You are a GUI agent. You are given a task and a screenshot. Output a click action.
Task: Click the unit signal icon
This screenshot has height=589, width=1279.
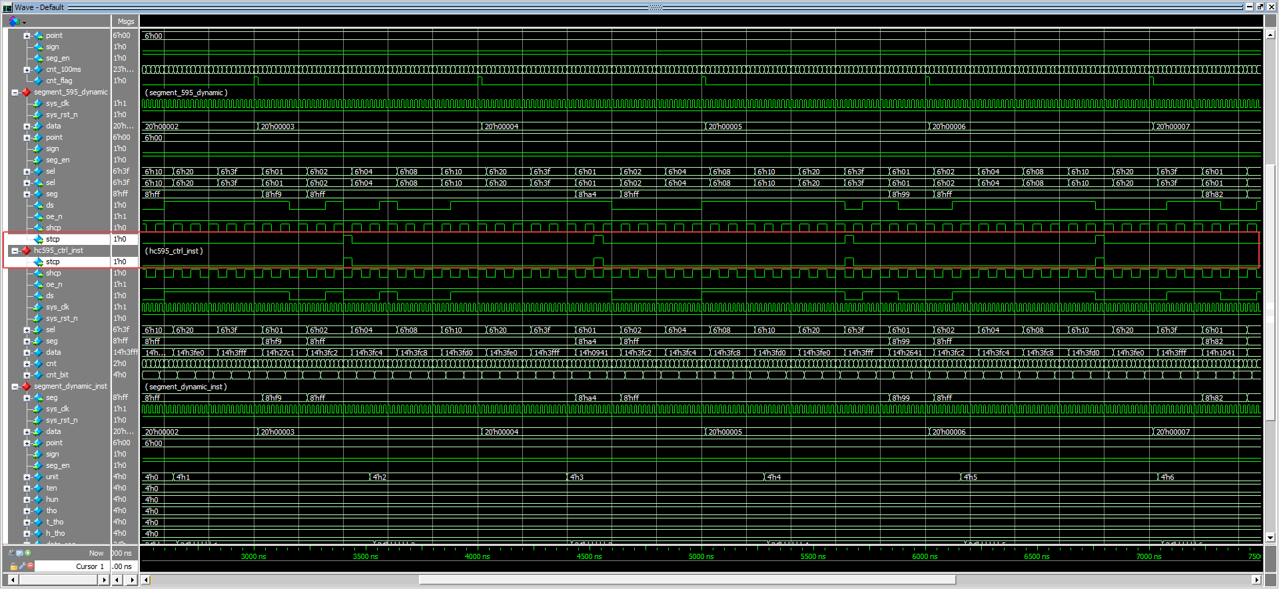[x=39, y=477]
